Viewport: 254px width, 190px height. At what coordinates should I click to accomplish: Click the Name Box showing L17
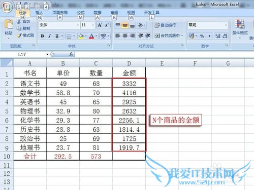tap(22, 54)
